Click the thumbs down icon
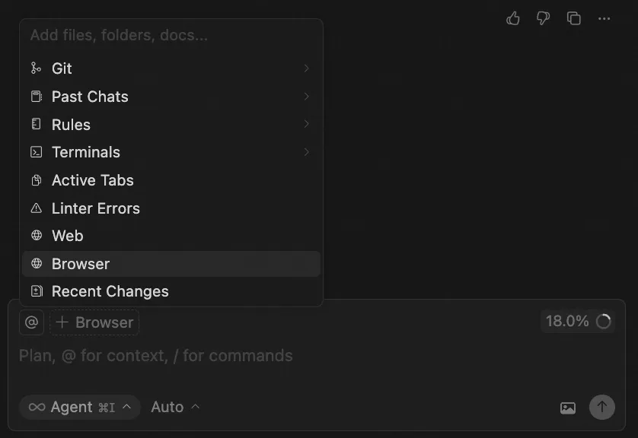The height and width of the screenshot is (438, 638). [543, 18]
